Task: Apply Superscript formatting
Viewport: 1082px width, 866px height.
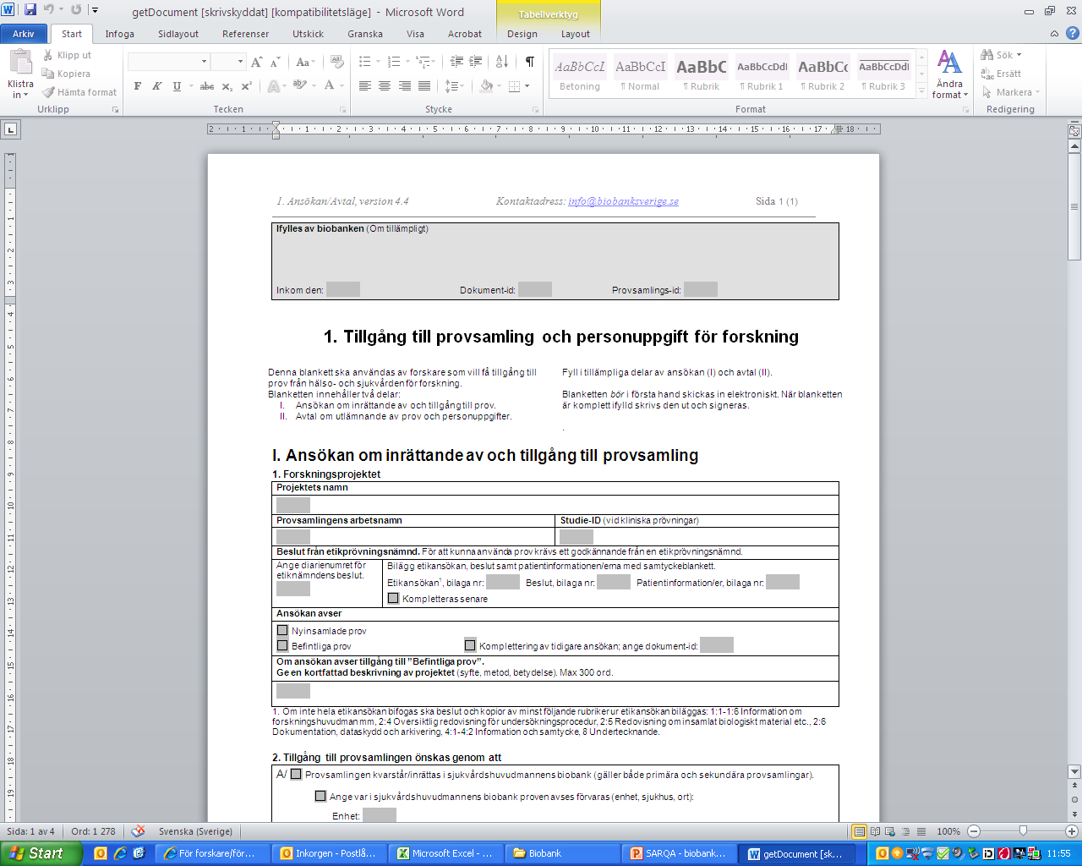Action: click(x=246, y=86)
